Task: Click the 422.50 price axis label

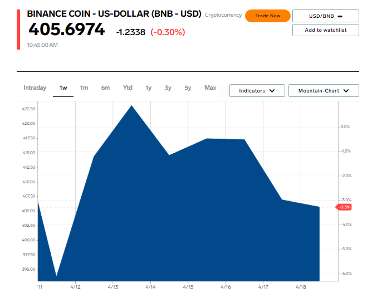Action: (x=28, y=109)
